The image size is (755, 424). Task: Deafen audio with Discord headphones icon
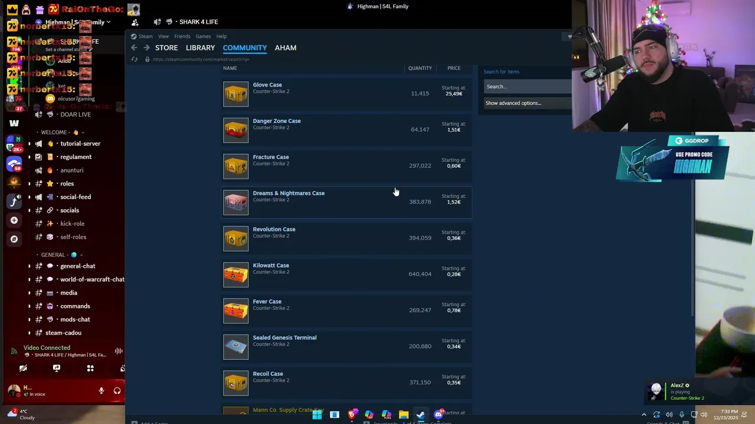[117, 390]
